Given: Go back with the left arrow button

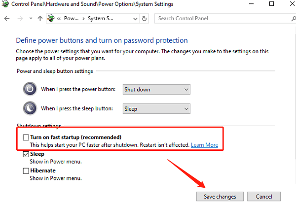Looking at the screenshot, I should tap(7, 18).
